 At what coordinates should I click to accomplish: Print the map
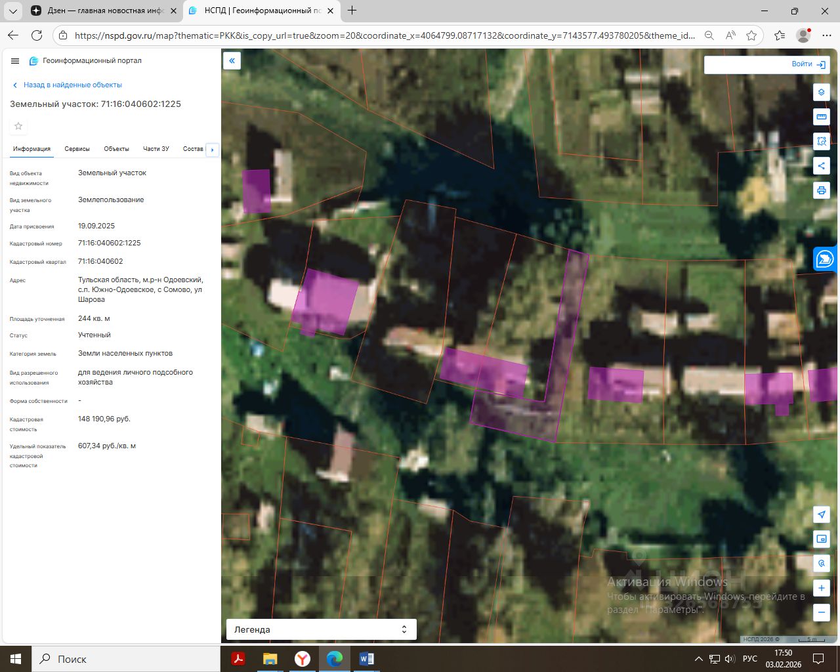822,190
